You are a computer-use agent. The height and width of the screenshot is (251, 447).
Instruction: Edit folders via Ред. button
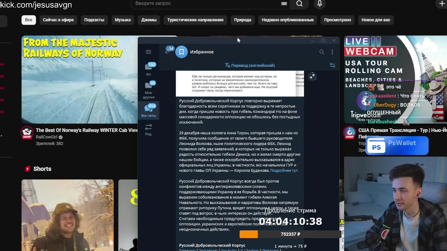[x=148, y=129]
